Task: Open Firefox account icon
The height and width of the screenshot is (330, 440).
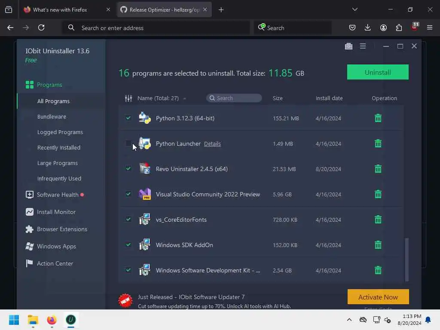Action: (x=383, y=27)
